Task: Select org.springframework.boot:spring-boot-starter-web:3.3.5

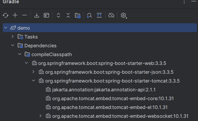Action: pos(102,63)
